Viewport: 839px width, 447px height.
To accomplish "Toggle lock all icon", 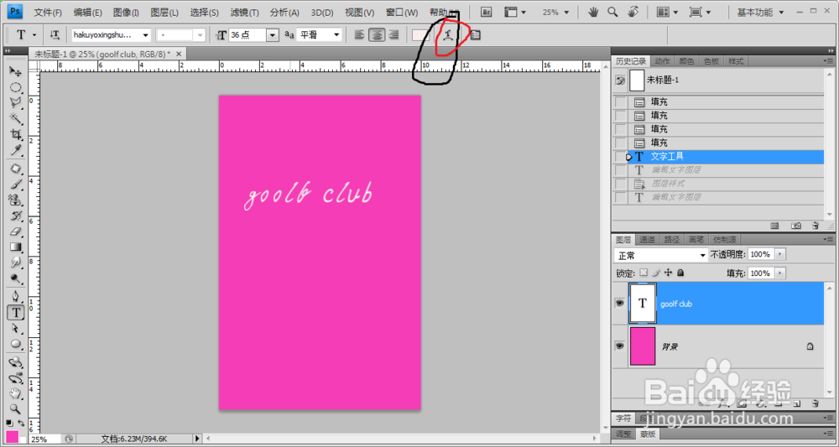I will 680,273.
